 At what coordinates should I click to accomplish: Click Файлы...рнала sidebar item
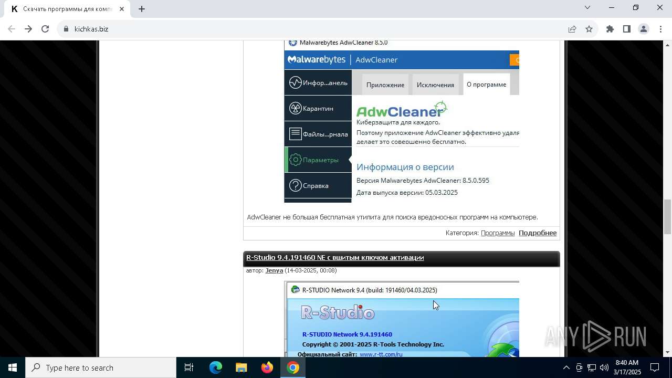pyautogui.click(x=318, y=134)
